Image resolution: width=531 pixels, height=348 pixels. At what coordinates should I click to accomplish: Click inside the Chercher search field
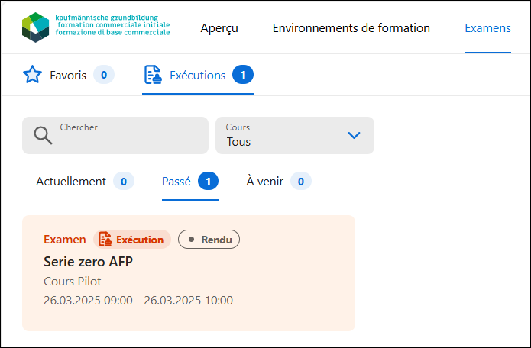coord(115,135)
